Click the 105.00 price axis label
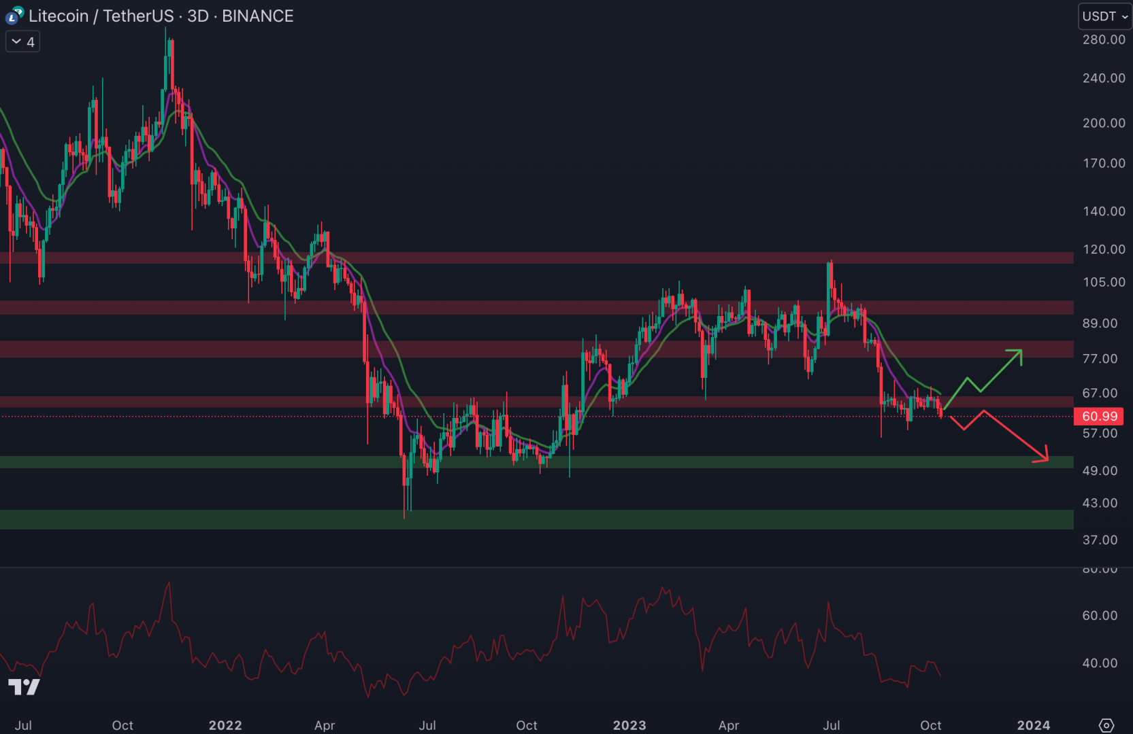Viewport: 1133px width, 734px height. tap(1104, 282)
